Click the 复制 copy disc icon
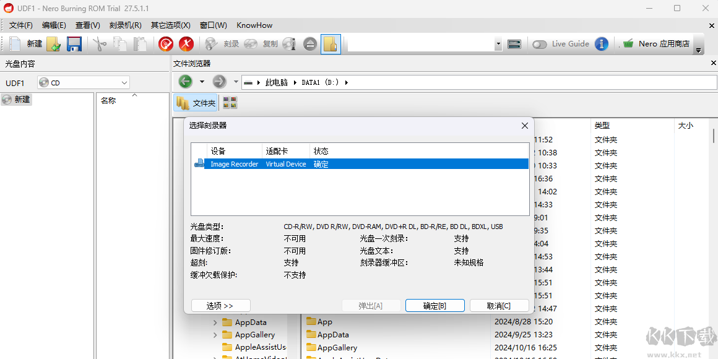Viewport: 718px width, 359px height. 251,44
